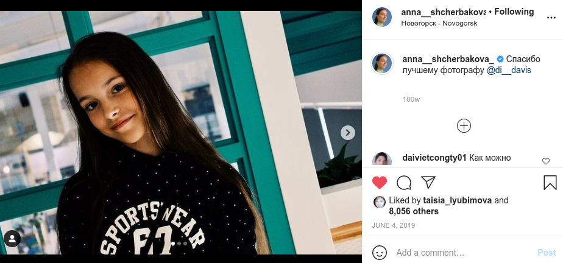Go to the next photo with the arrow
Viewport: 563px width, 263px height.
[x=347, y=133]
